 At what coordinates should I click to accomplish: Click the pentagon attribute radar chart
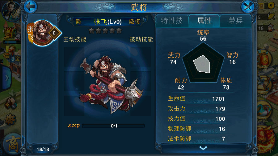tap(203, 63)
